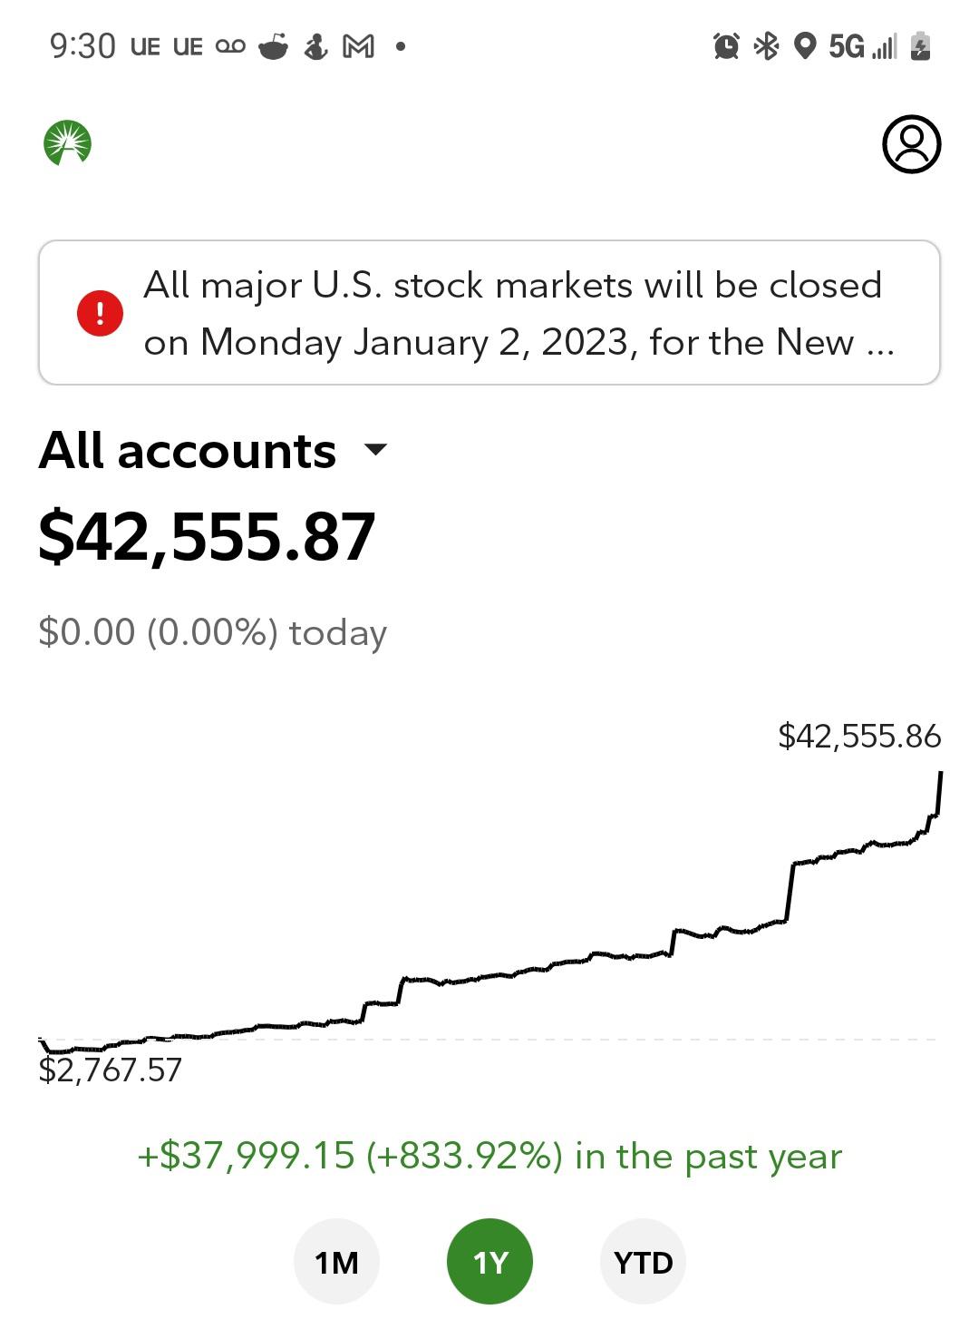Viewport: 979px width, 1329px height.
Task: Tap the battery charging icon
Action: coord(920,45)
